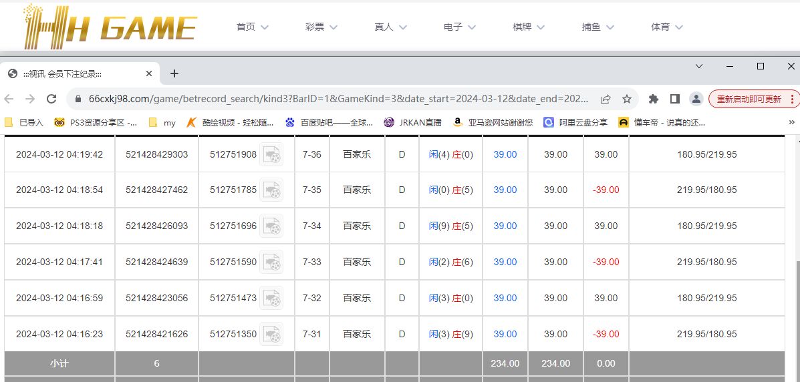Open the 棋牌 navigation menu
Screen dimensions: 800x382
tap(529, 27)
